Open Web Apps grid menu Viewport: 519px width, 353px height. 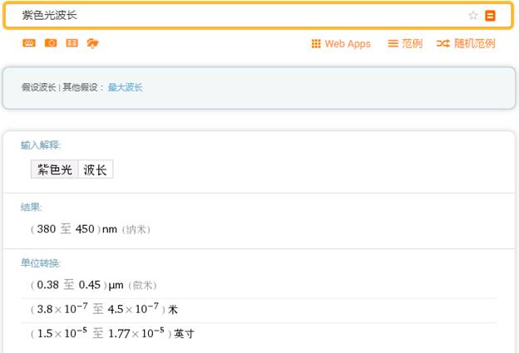[x=341, y=44]
